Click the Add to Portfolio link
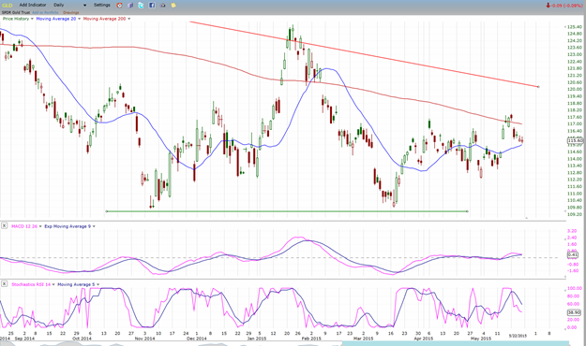This screenshot has width=586, height=346. [45, 12]
